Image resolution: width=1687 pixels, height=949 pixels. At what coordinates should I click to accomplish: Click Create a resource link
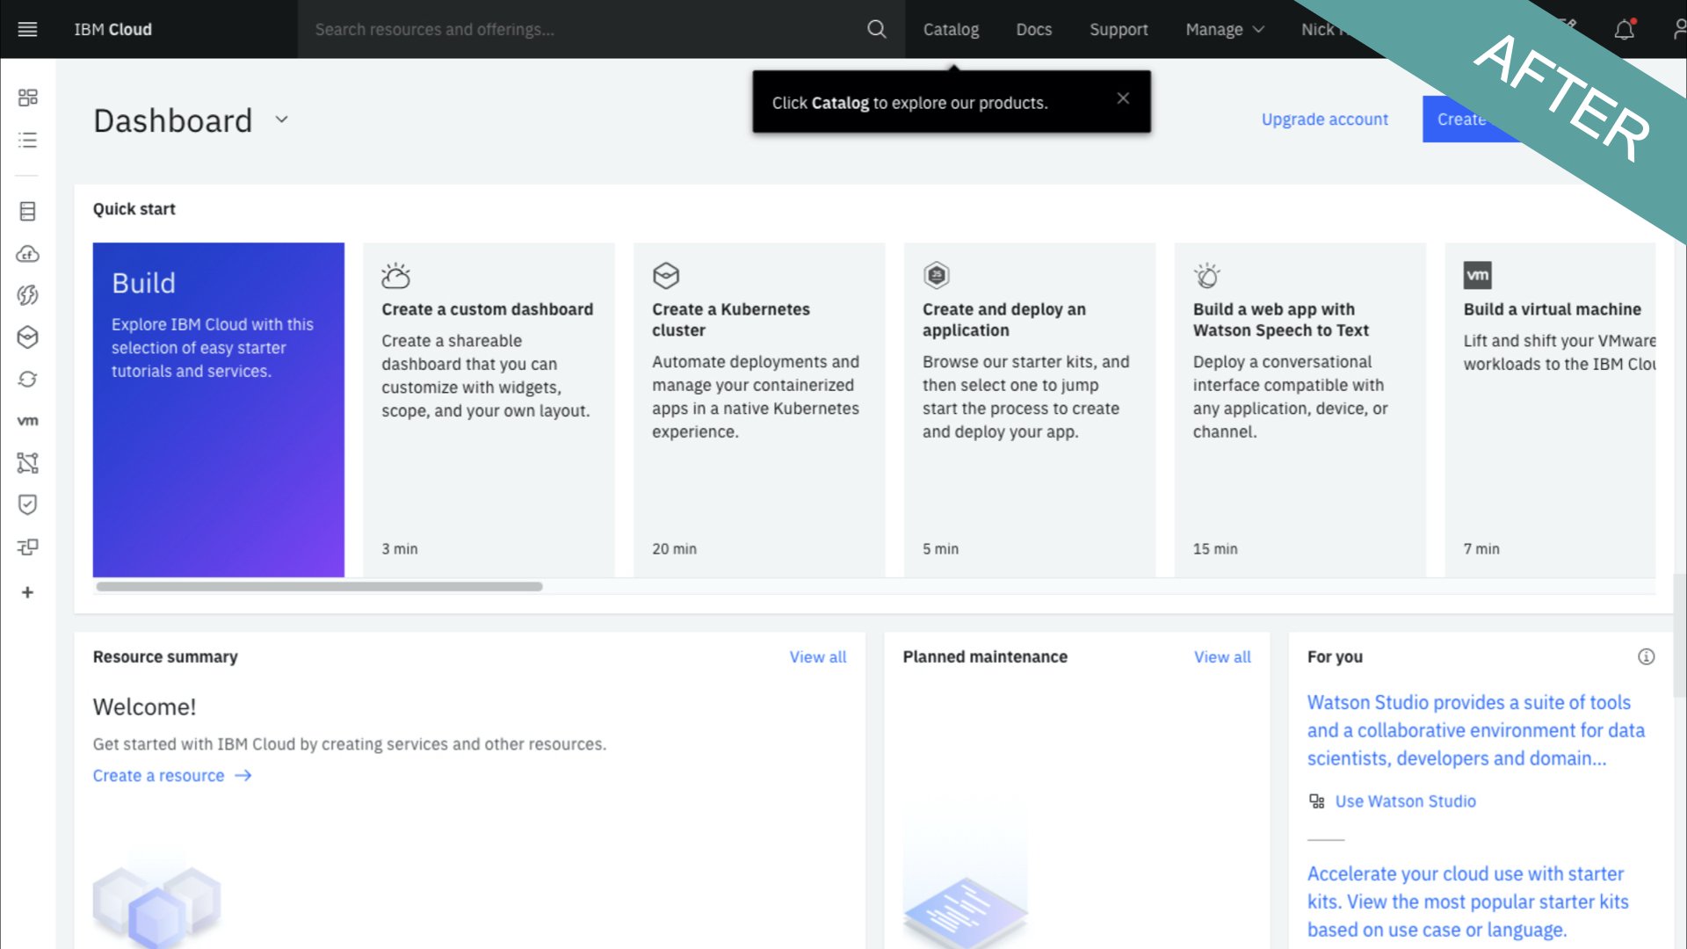pos(158,776)
